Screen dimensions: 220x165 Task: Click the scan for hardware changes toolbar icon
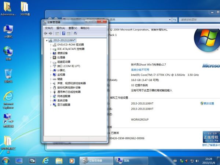tap(75, 33)
